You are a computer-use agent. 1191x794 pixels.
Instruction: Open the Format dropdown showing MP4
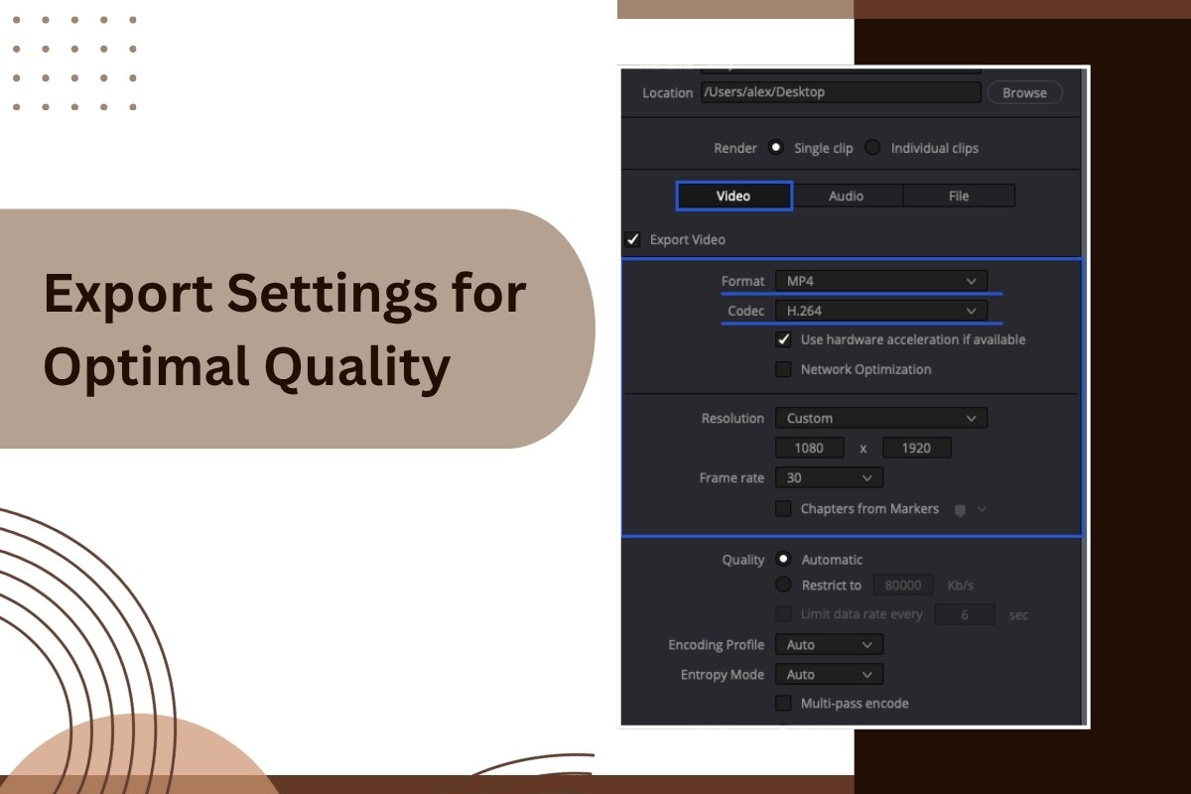(x=880, y=281)
